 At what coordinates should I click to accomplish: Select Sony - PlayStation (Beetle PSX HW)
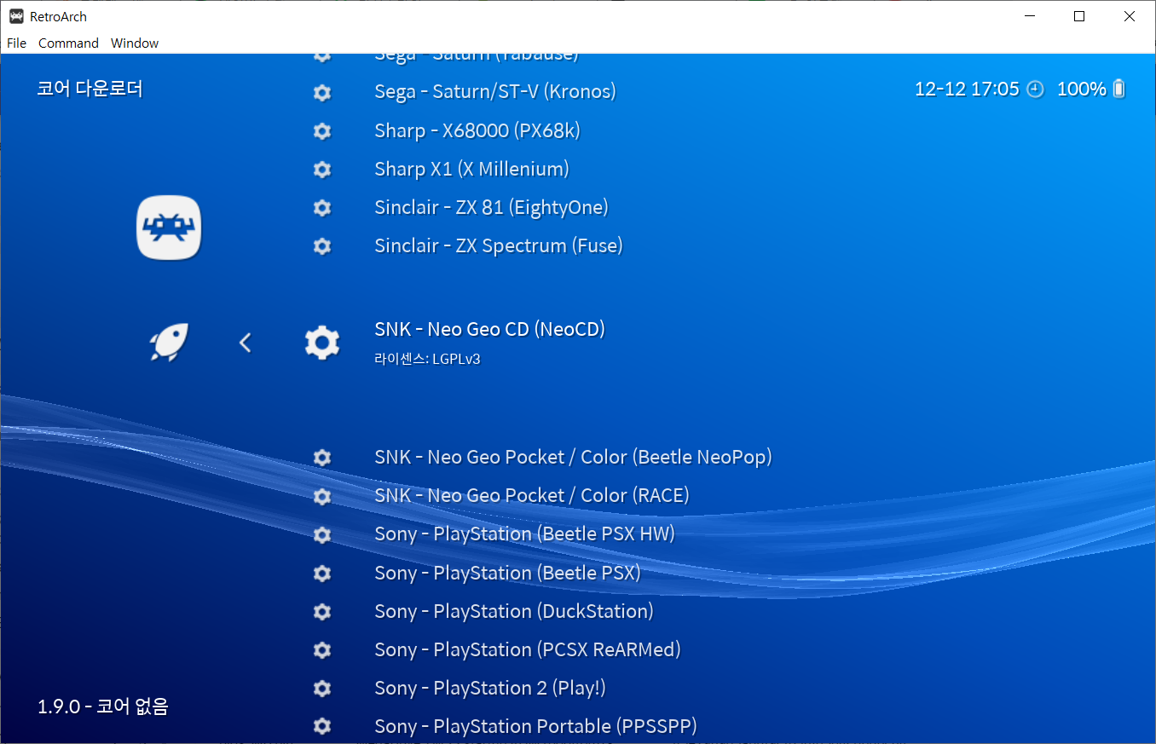524,534
